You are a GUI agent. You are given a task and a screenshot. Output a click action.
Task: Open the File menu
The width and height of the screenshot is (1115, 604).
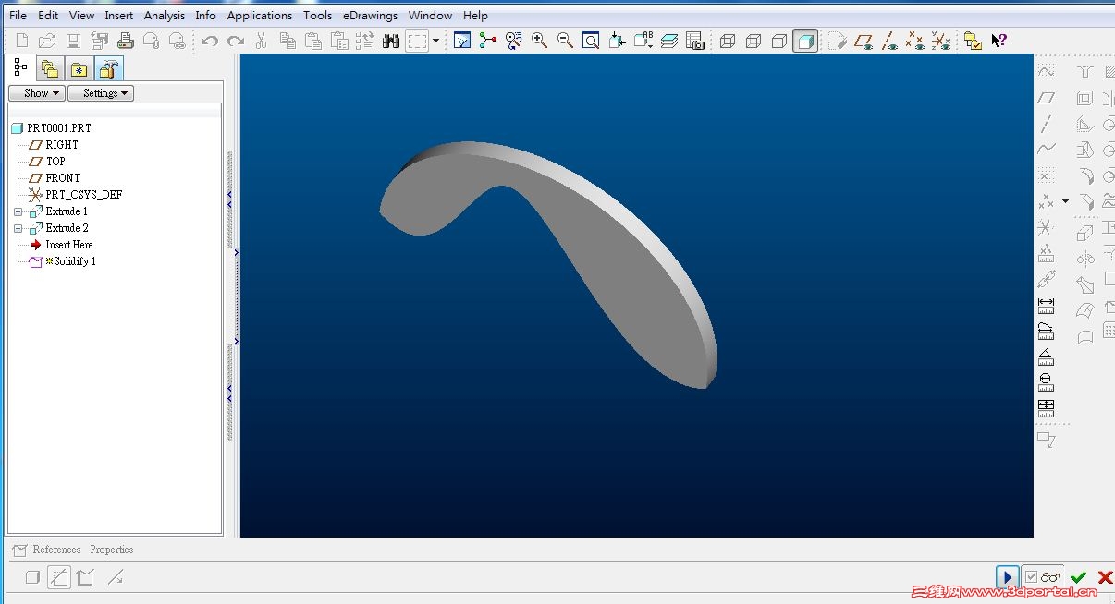(x=18, y=15)
